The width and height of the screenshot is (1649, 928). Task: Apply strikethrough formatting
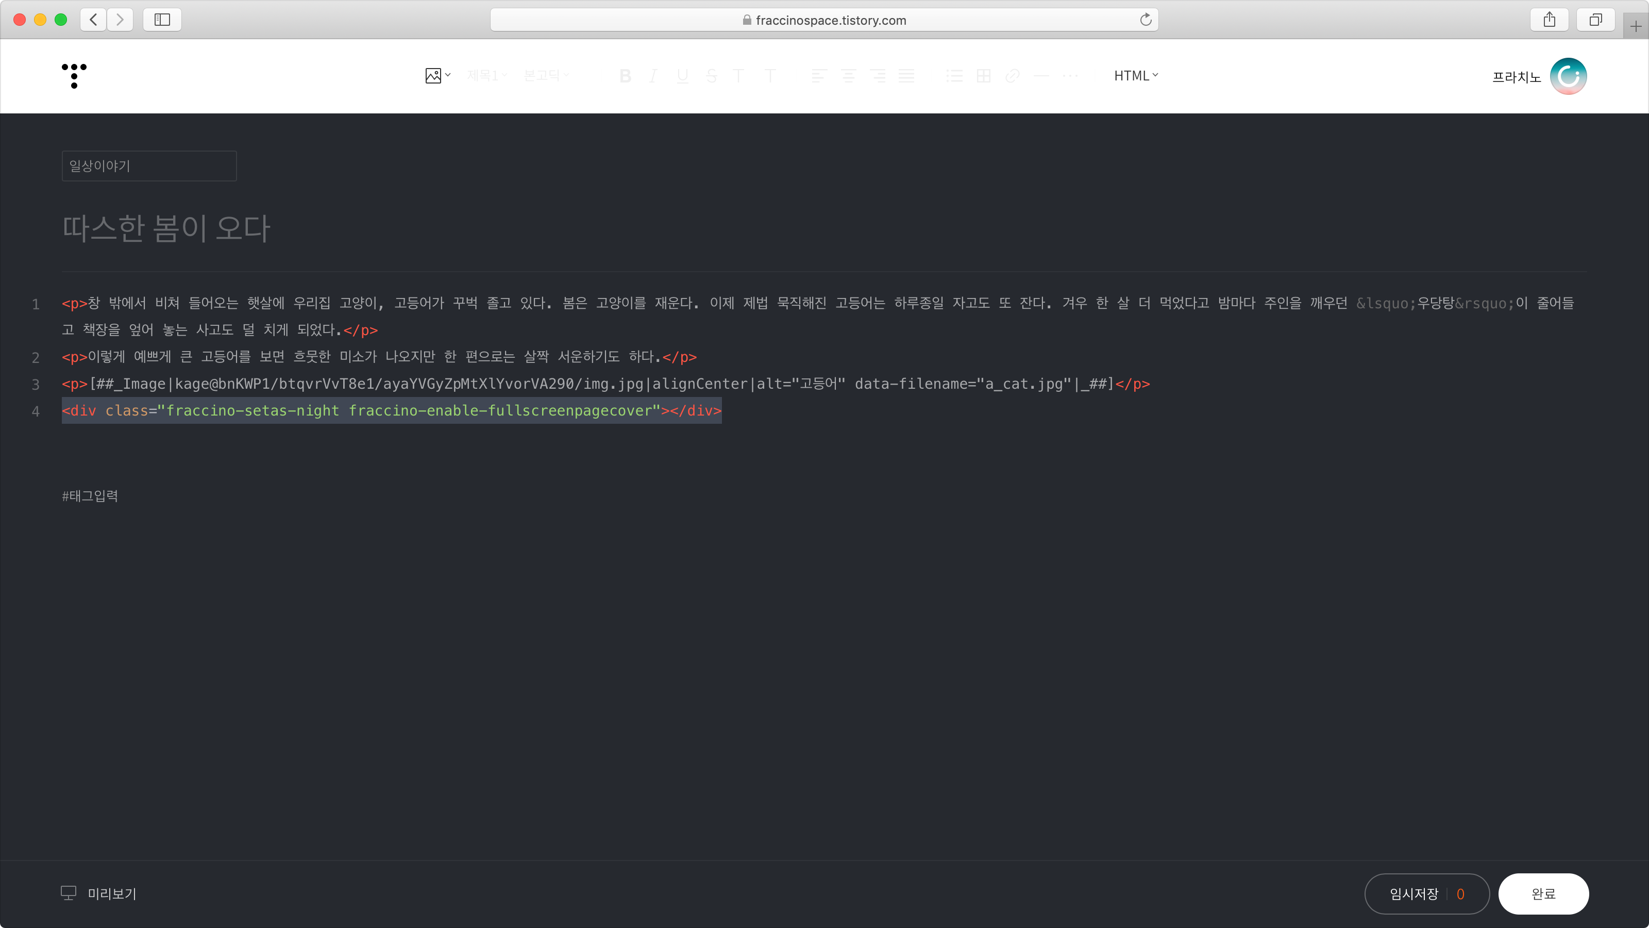pyautogui.click(x=711, y=76)
